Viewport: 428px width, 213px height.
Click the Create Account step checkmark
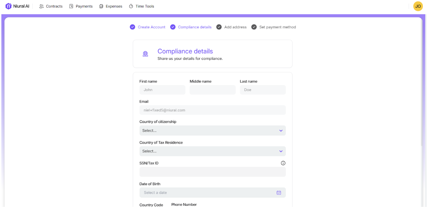[x=133, y=27]
